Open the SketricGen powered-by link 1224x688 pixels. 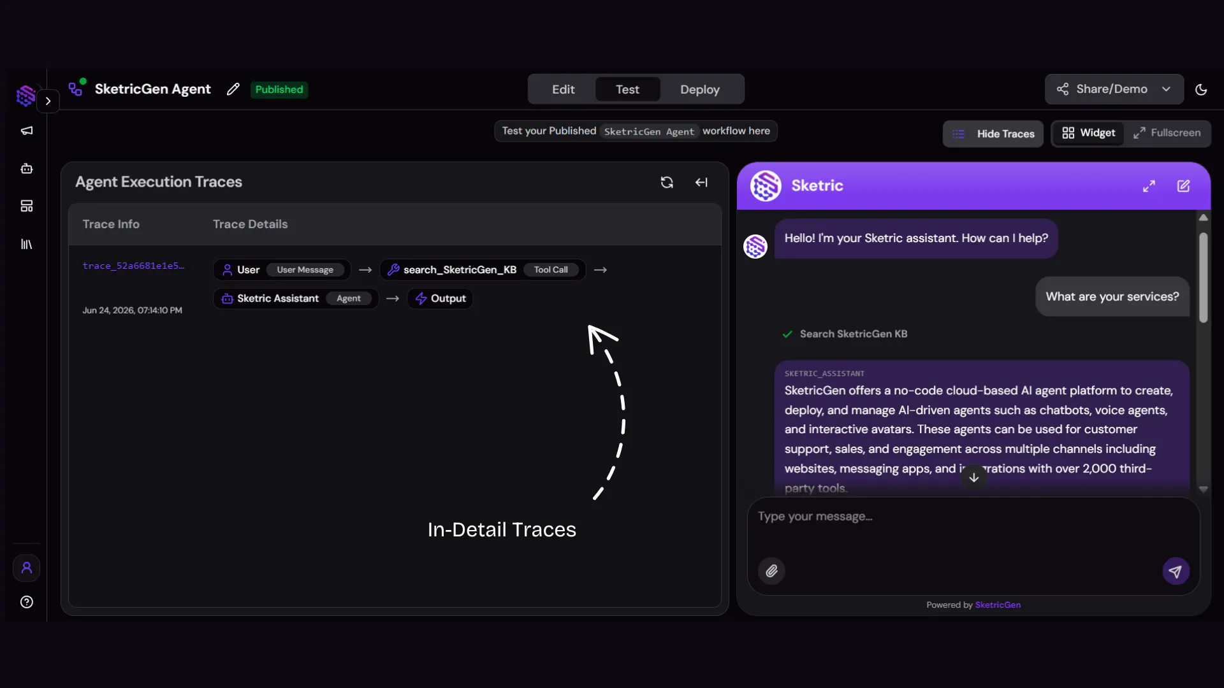click(x=998, y=605)
